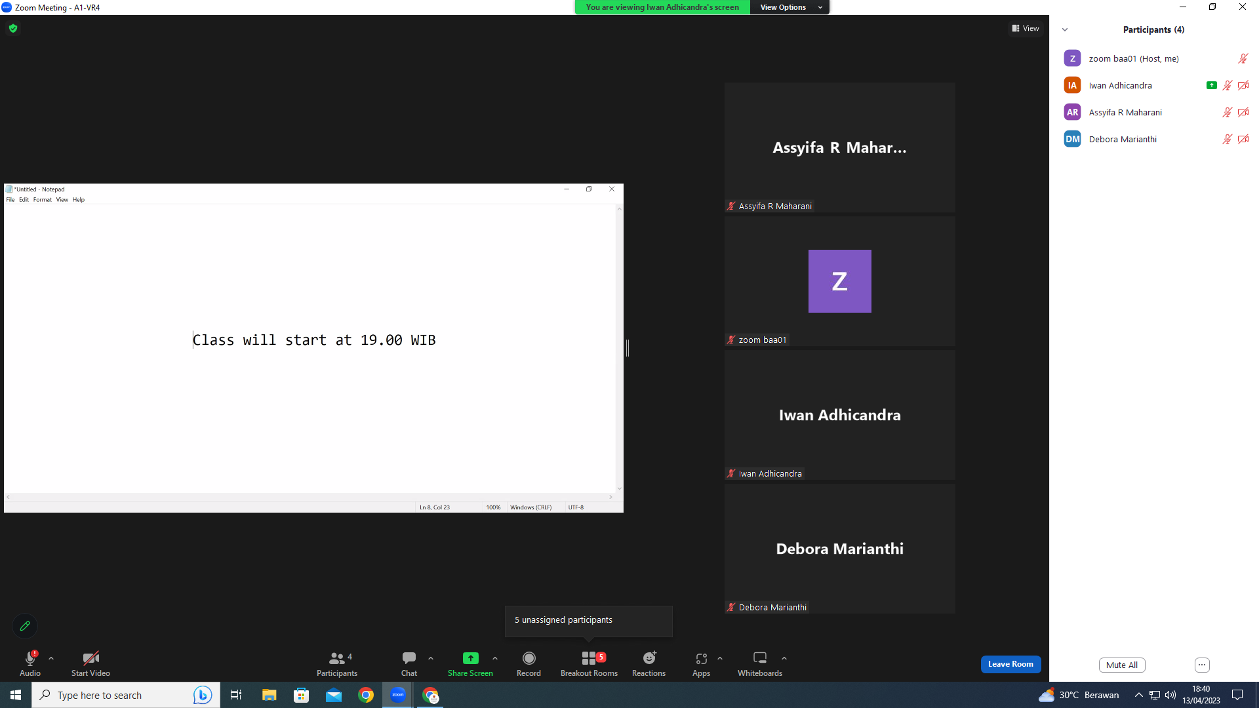Image resolution: width=1259 pixels, height=708 pixels.
Task: Open Bing chat icon in search box
Action: tap(203, 695)
